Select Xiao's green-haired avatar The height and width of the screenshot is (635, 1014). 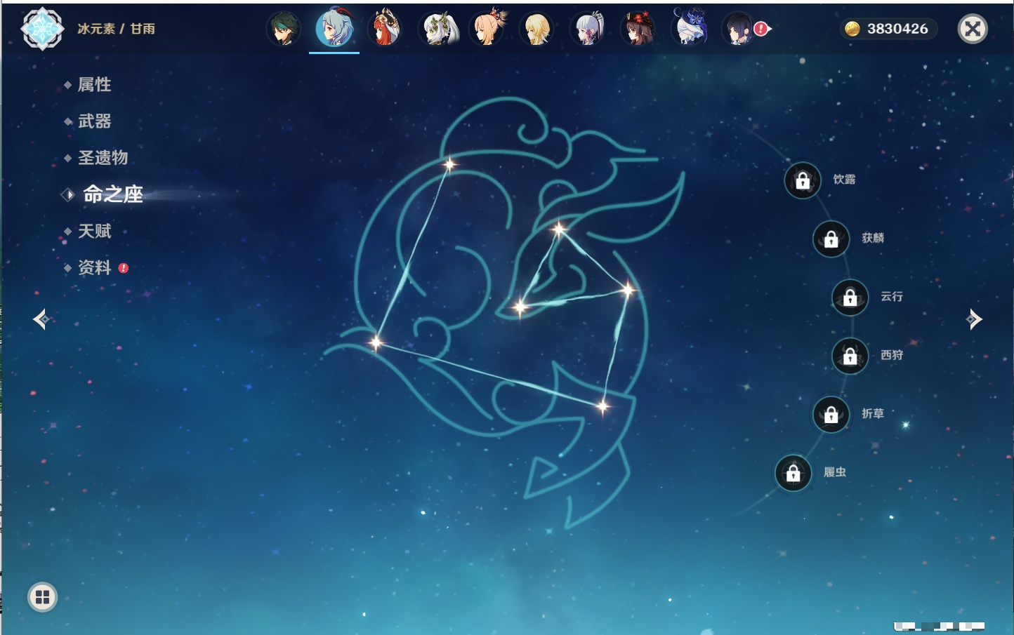tap(284, 29)
